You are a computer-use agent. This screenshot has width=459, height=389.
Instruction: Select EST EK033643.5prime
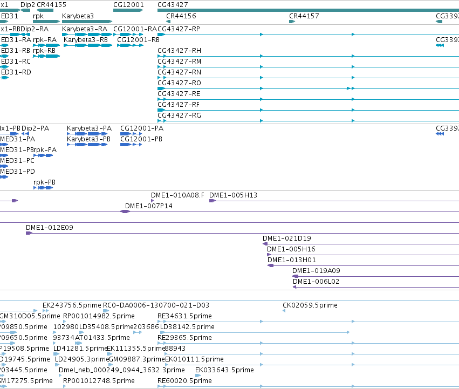pyautogui.click(x=198, y=376)
